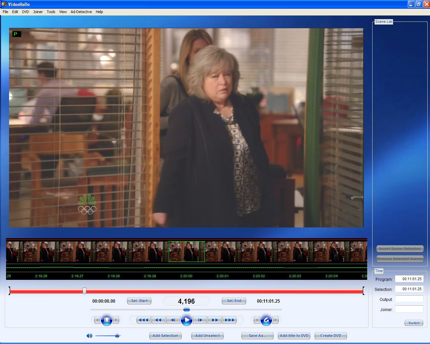Open the View menu
430x344 pixels.
pos(63,12)
